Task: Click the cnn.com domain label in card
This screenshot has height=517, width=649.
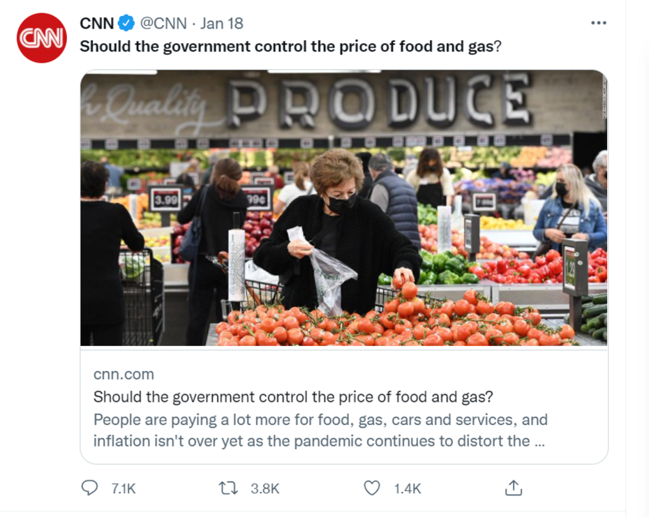Action: (124, 374)
